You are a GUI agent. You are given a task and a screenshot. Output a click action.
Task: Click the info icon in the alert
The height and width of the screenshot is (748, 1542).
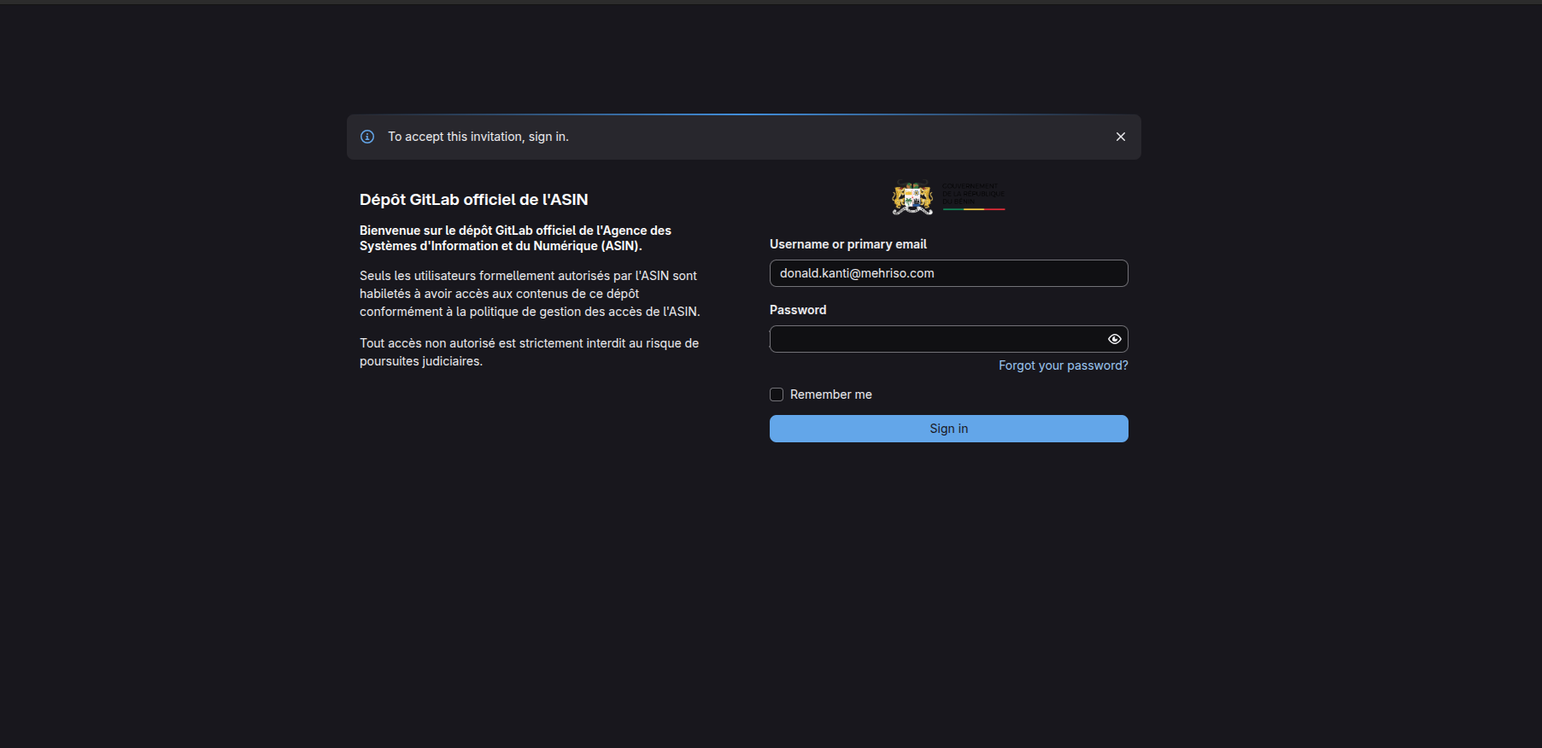[x=367, y=137]
